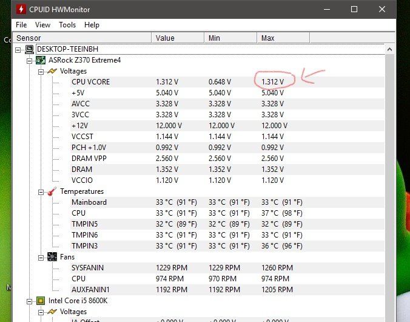
Task: Select the CPU temperature row
Action: coord(227,213)
